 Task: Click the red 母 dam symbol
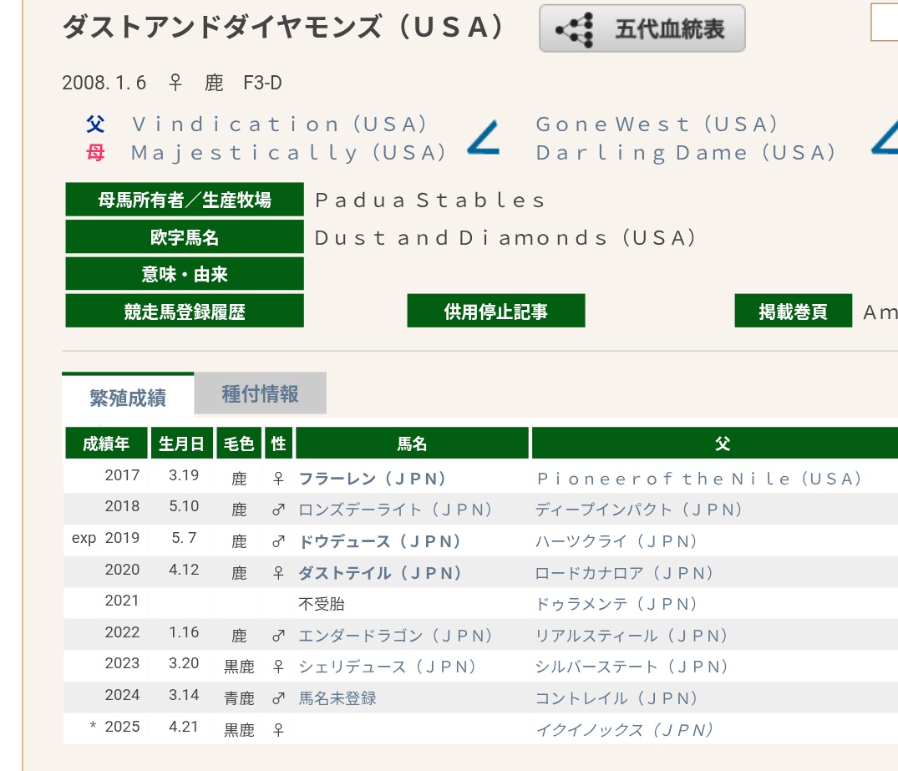[x=95, y=153]
